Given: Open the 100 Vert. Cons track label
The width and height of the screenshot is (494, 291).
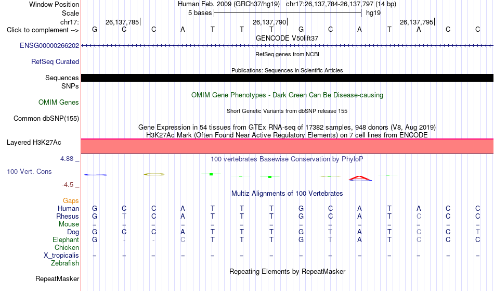Looking at the screenshot, I should (29, 171).
